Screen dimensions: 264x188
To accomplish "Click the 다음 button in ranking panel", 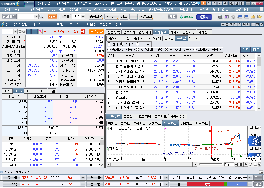I will click(256, 50).
